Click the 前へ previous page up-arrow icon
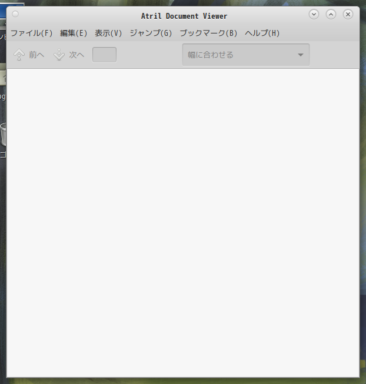366x384 pixels. (19, 55)
